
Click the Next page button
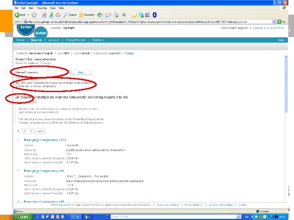pos(40,131)
